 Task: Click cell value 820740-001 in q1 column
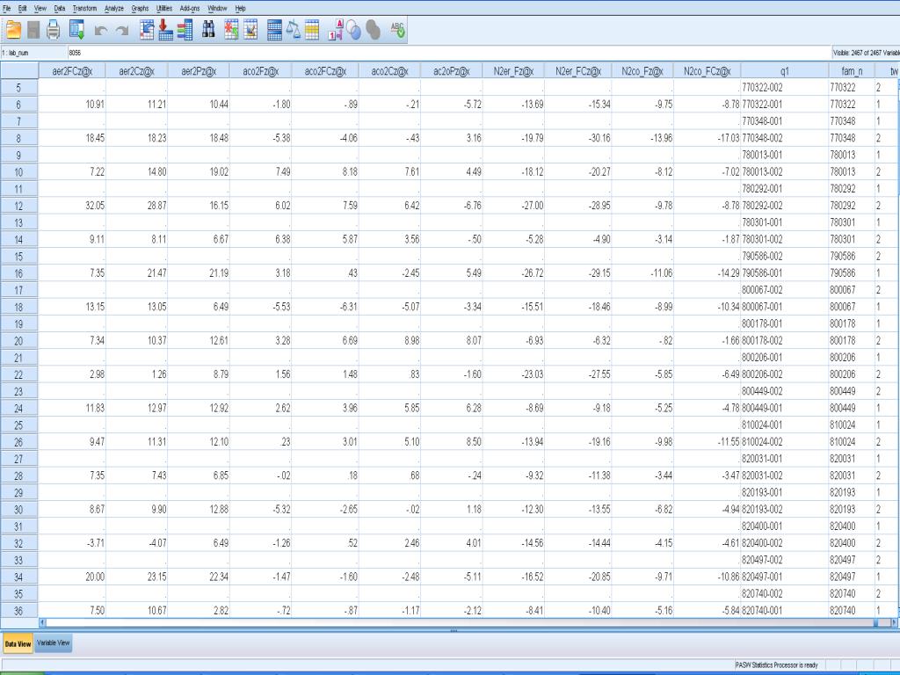(x=784, y=611)
